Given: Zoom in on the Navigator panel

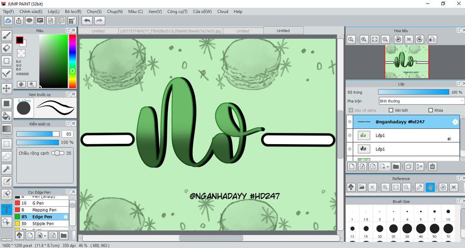Looking at the screenshot, I should click(x=364, y=39).
